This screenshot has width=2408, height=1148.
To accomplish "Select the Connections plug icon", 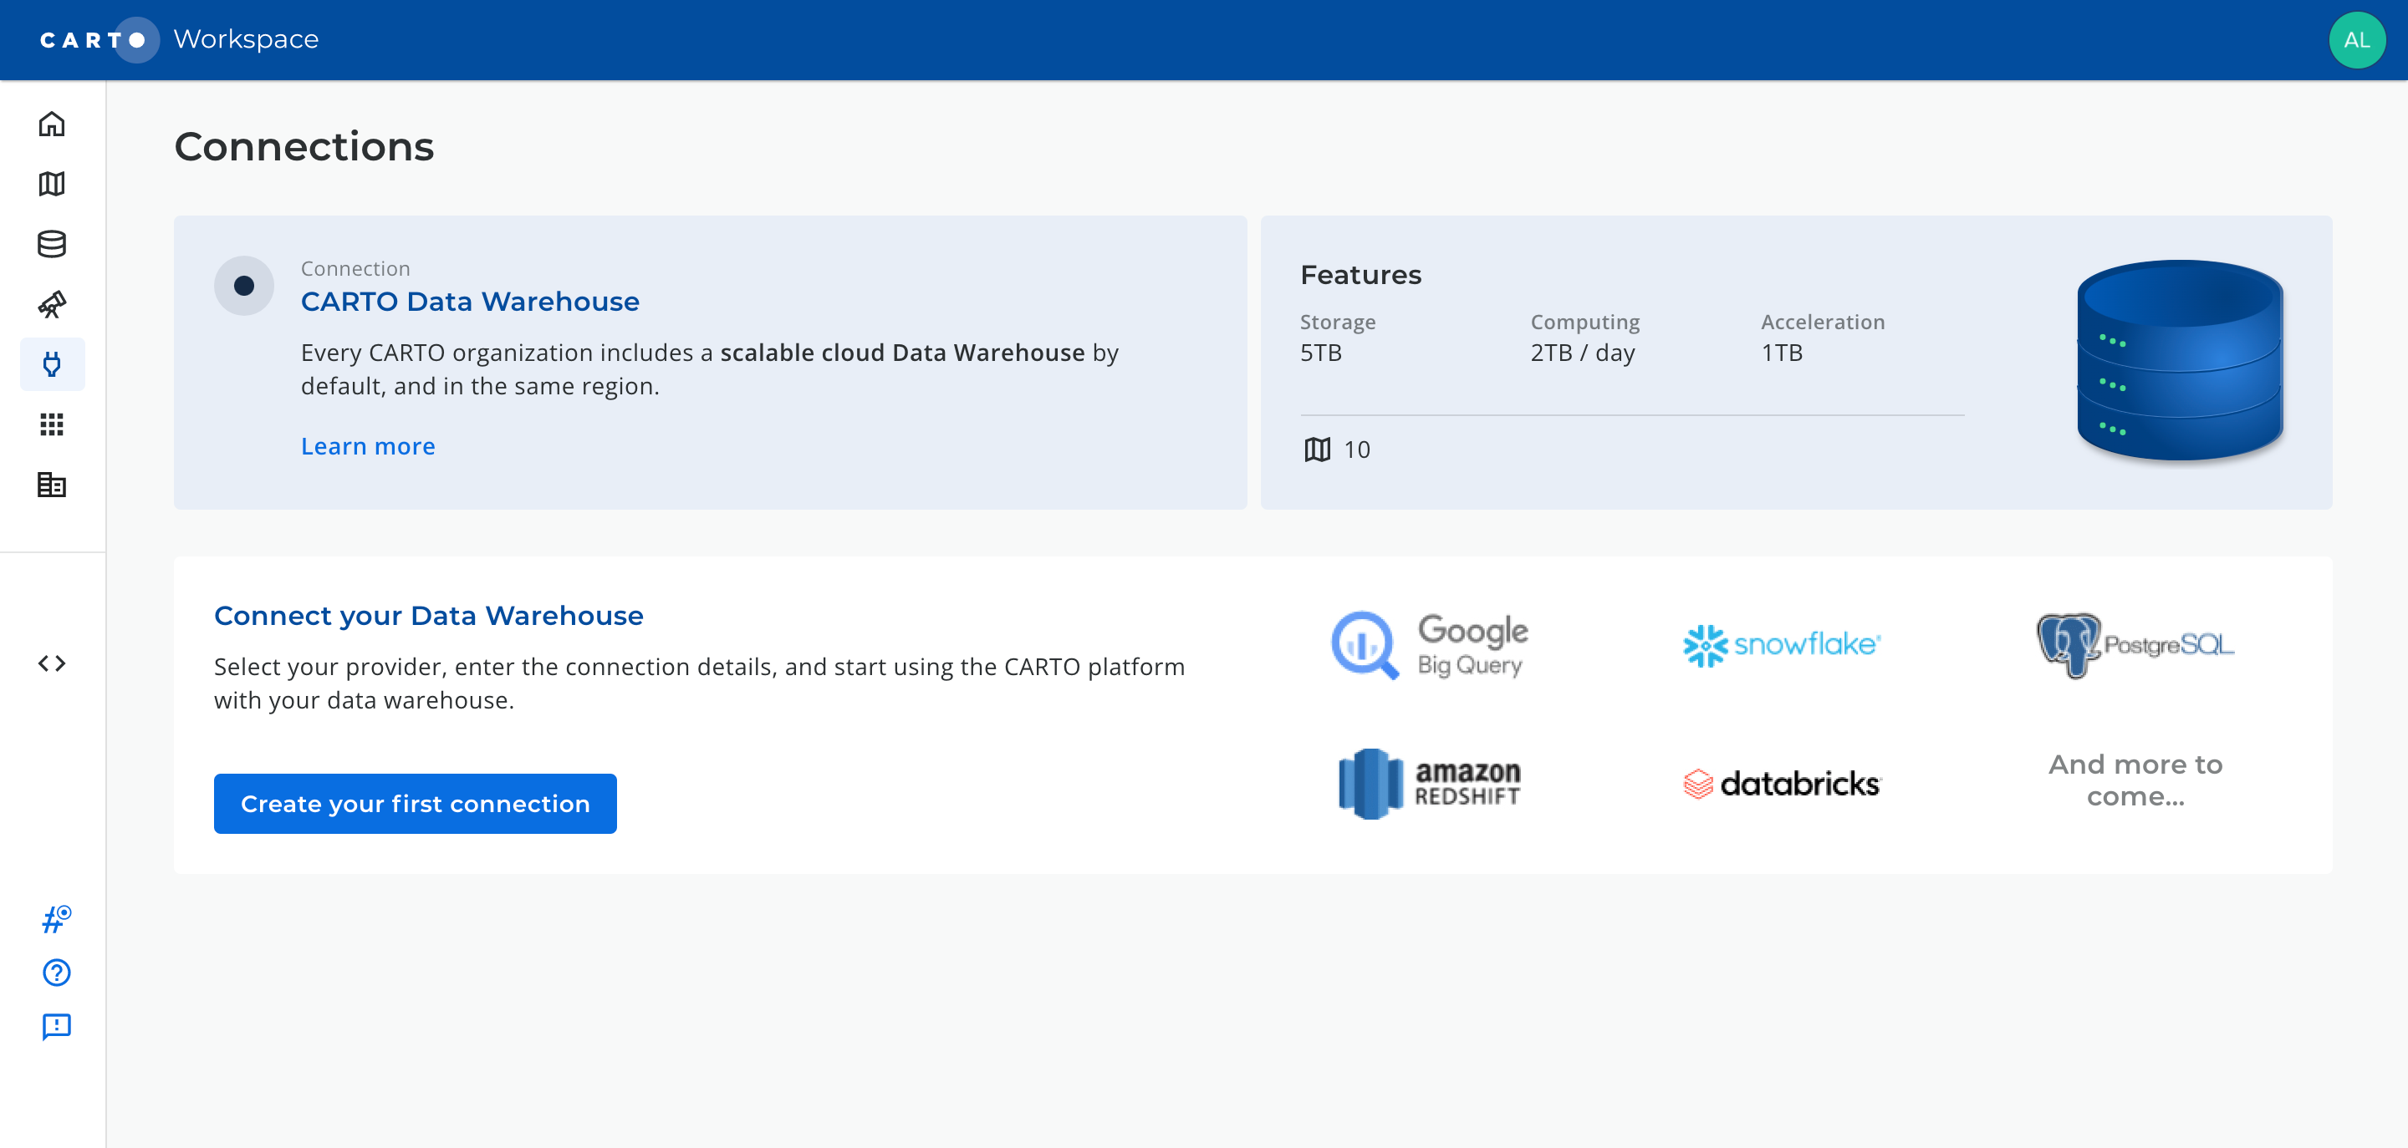I will (53, 364).
